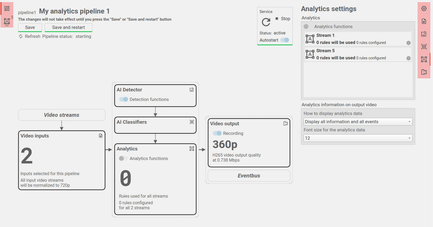Toggle the Autostart switch
Viewport: 433px width, 227px height.
[285, 40]
